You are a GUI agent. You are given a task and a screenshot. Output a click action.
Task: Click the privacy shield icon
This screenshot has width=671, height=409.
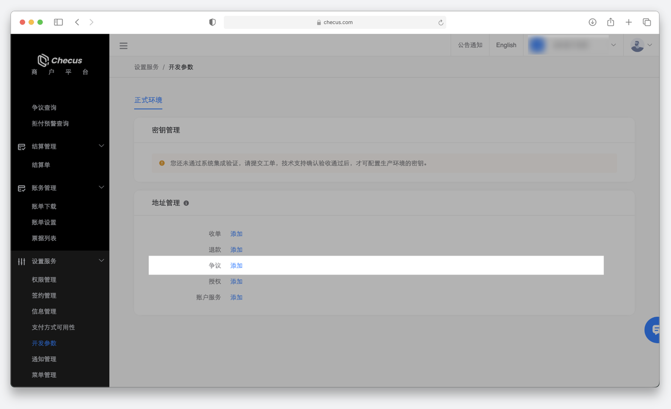(x=212, y=22)
